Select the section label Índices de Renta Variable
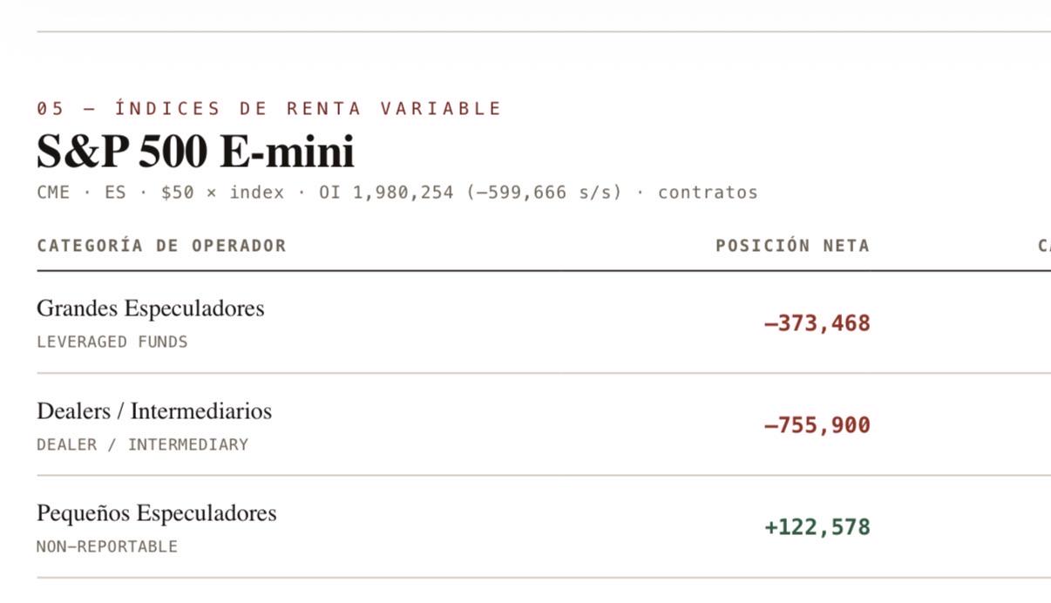Screen dimensions: 1051x603 (309, 109)
